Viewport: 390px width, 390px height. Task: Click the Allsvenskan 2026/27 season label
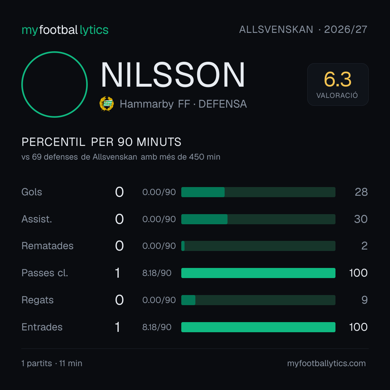(303, 30)
